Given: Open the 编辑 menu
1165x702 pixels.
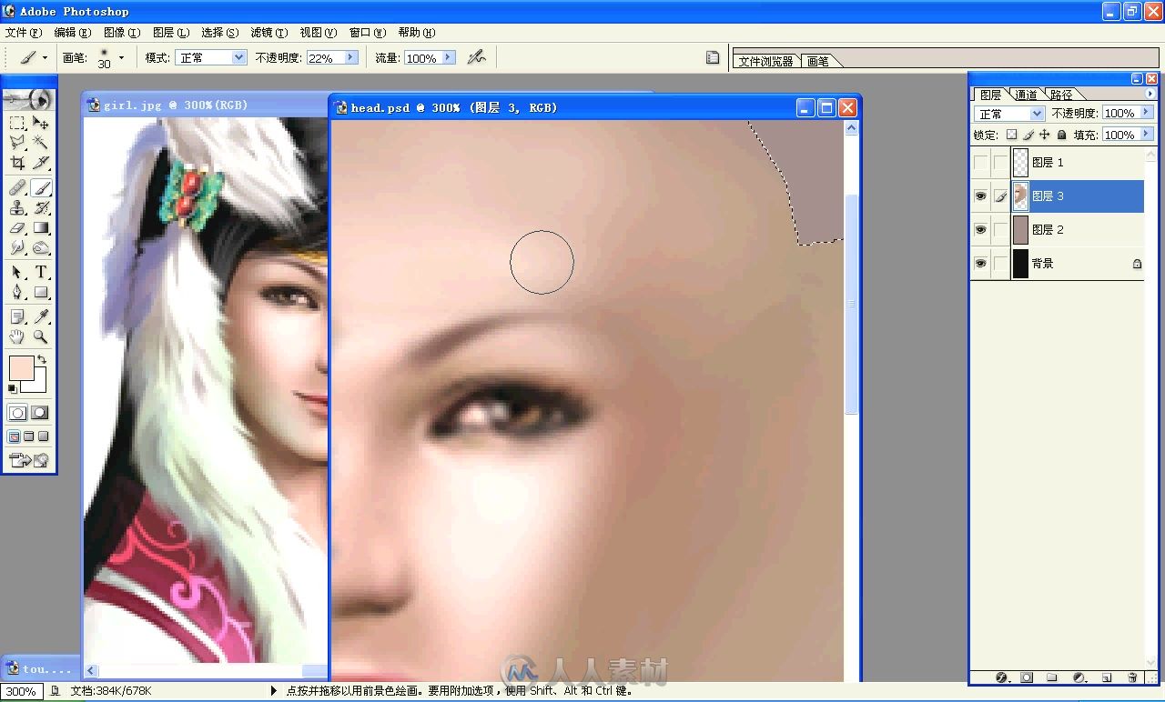Looking at the screenshot, I should coord(73,33).
